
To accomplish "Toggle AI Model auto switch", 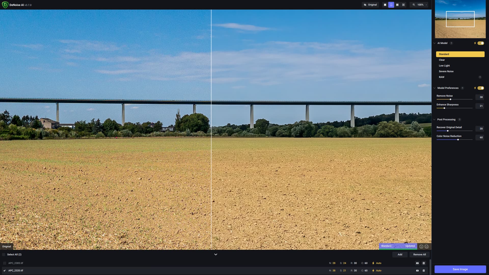I will (481, 43).
